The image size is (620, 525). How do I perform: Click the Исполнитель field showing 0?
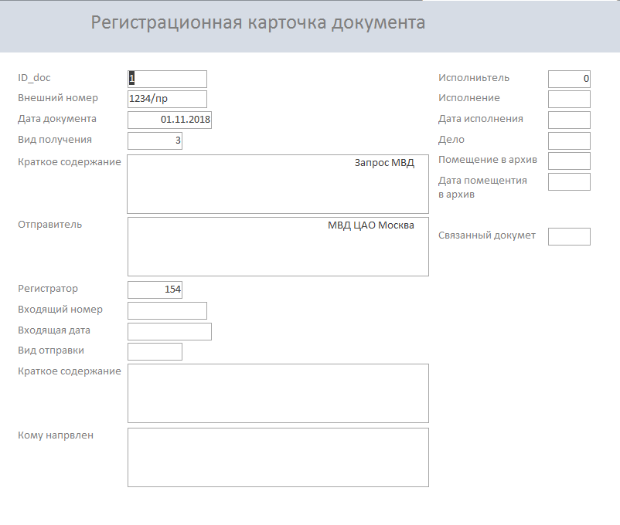point(570,79)
